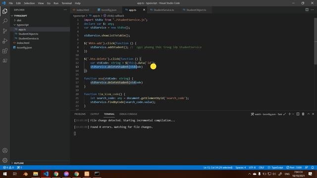The image size is (317, 178).
Task: Open tsconfig.json in the Explorer tree
Action: pyautogui.click(x=40, y=47)
